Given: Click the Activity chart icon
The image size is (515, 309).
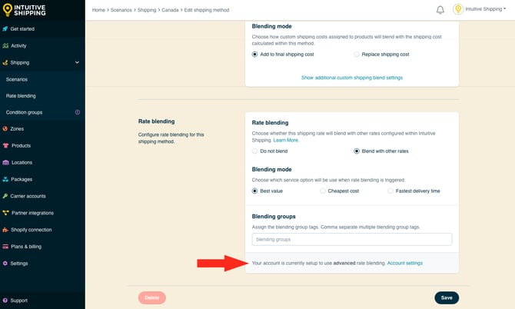Looking at the screenshot, I should (x=5, y=45).
